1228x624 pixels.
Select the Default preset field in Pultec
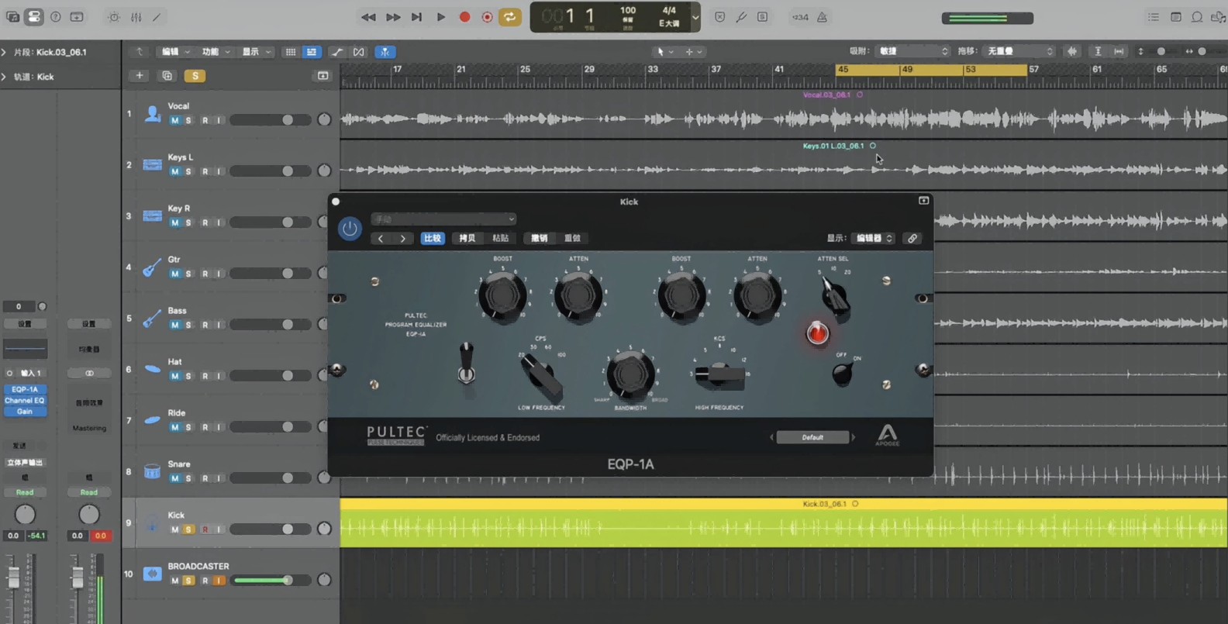click(812, 437)
